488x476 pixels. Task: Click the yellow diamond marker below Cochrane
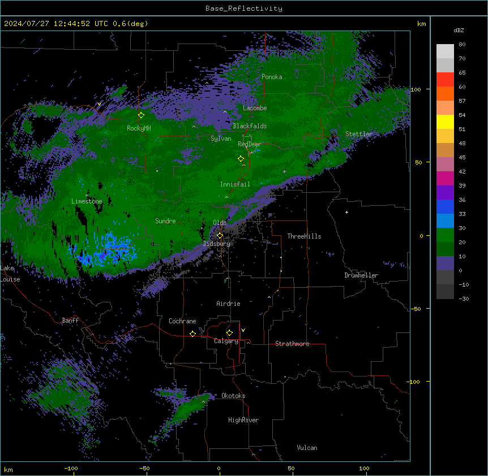tap(192, 334)
